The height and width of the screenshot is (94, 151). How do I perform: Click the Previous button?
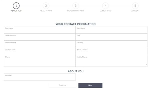pos(62,85)
